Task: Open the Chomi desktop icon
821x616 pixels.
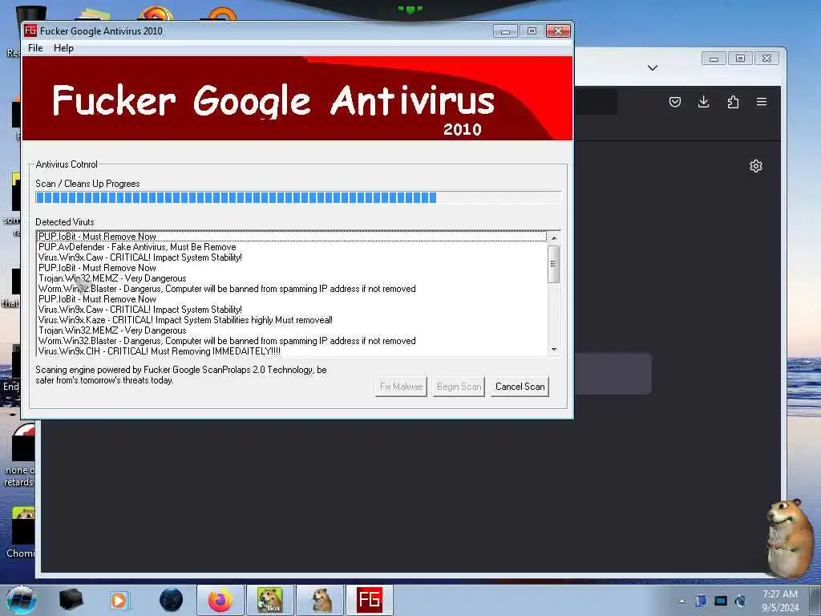Action: click(21, 533)
